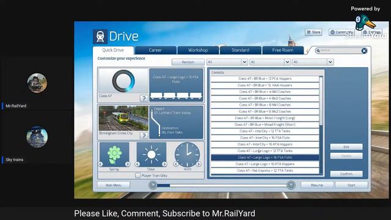Screen dimensions: 391x220
Task: Open the Free Roam tab
Action: tap(283, 50)
